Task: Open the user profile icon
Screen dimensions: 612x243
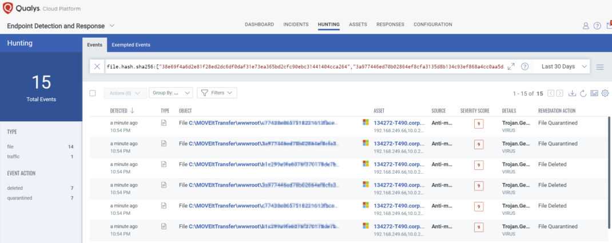Action: click(586, 26)
